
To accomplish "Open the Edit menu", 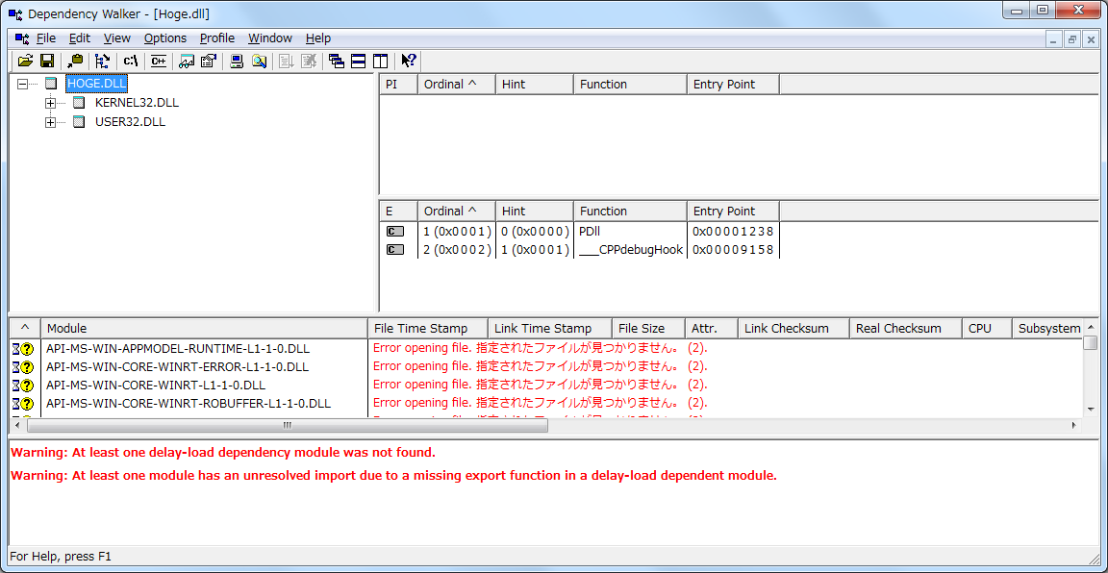I will [x=80, y=38].
